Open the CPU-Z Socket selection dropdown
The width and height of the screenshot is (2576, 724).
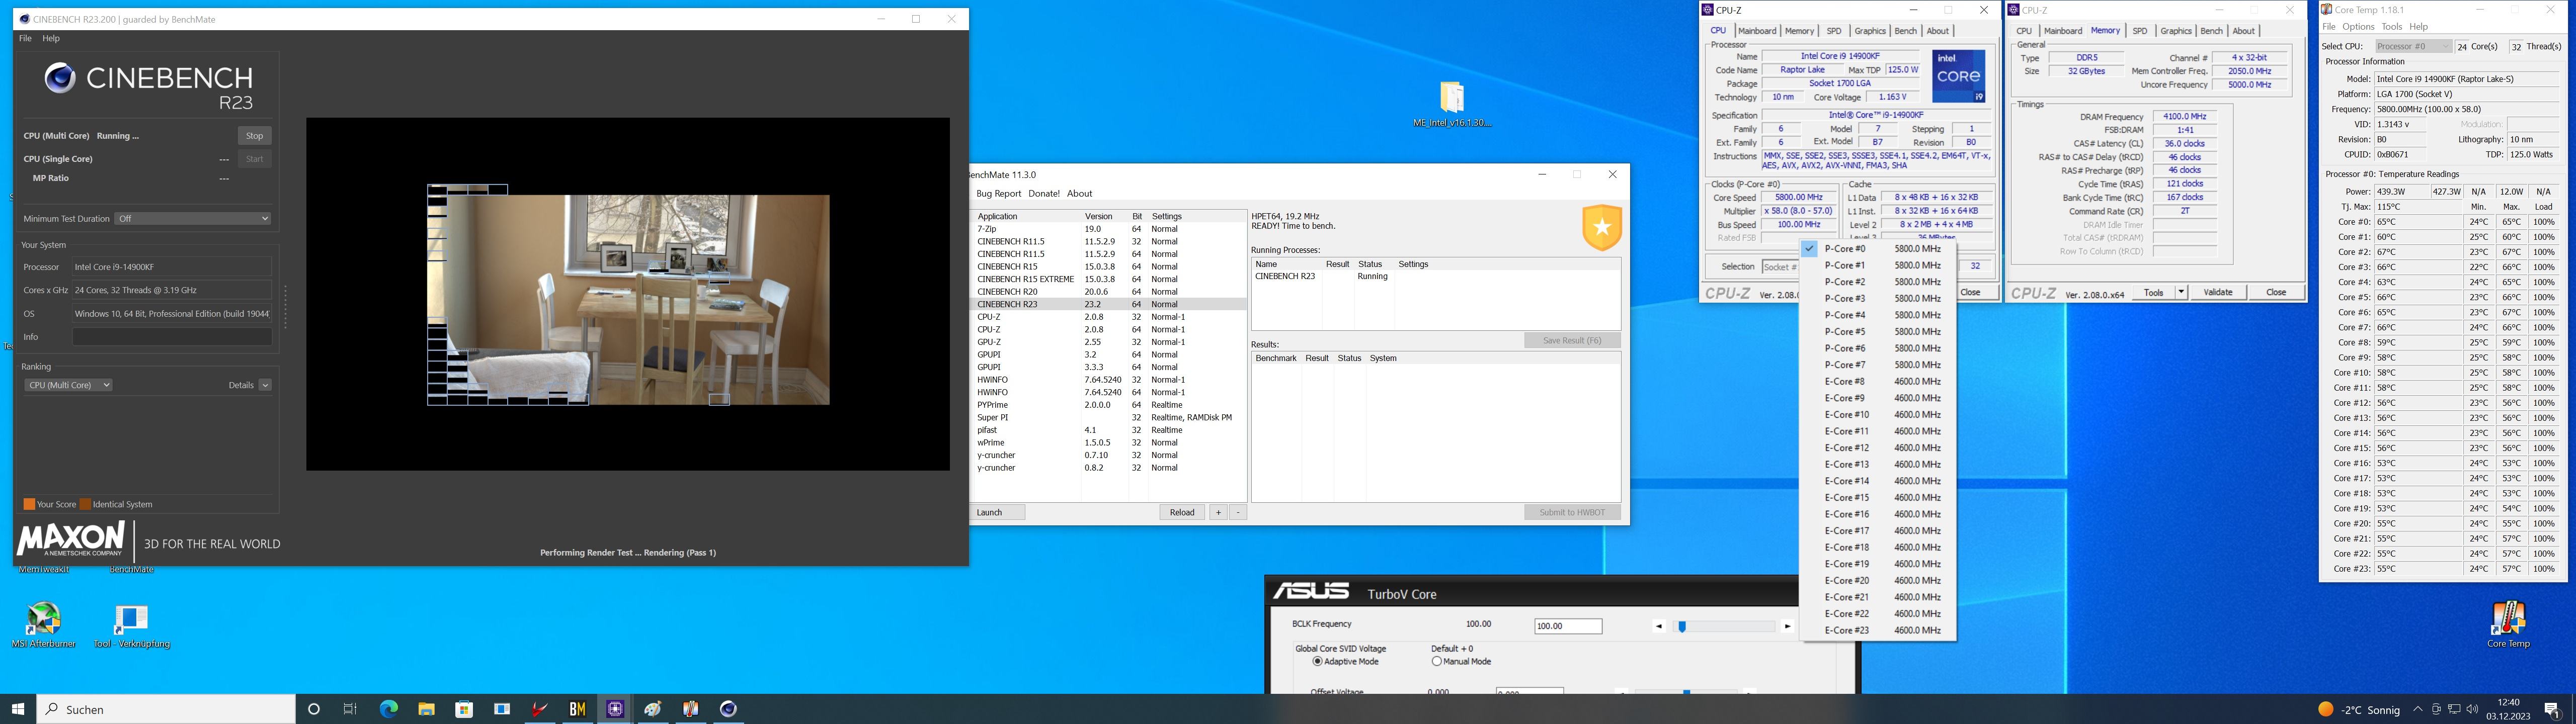tap(1781, 267)
